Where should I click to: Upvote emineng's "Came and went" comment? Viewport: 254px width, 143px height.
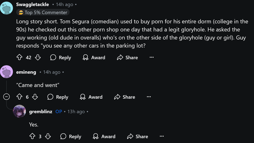pos(19,97)
